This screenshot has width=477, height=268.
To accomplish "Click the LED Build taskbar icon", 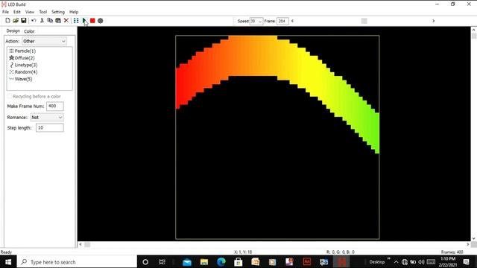I will pyautogui.click(x=341, y=262).
